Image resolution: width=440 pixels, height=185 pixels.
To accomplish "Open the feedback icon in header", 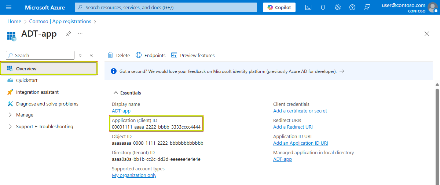I will click(x=367, y=7).
